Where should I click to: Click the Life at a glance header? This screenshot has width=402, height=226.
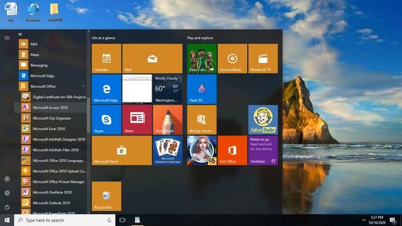coord(104,38)
